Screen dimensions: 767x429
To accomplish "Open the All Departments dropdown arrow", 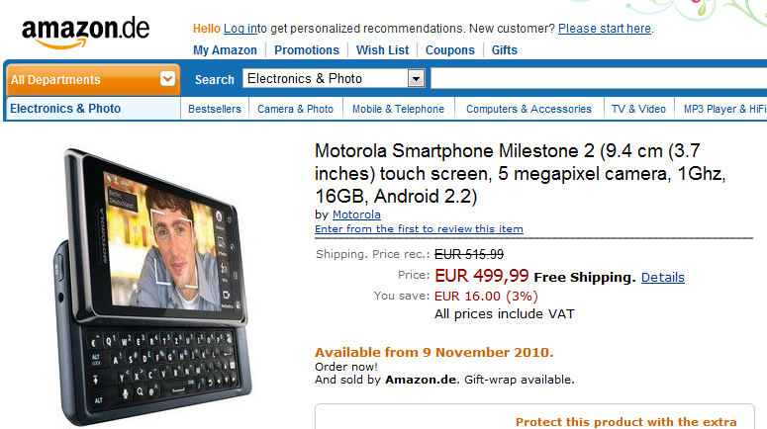I will (167, 79).
